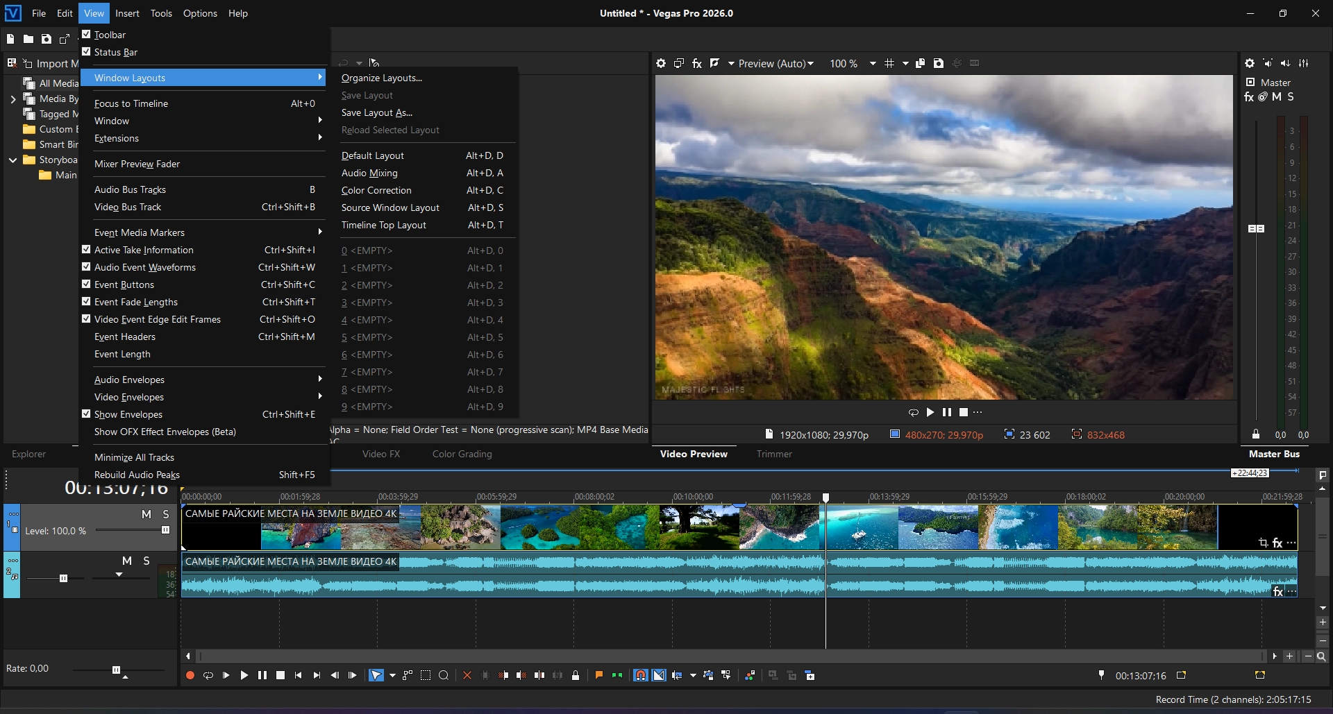Open Master Bus settings gear icon
Screen dimensions: 1333x714
coord(1249,63)
